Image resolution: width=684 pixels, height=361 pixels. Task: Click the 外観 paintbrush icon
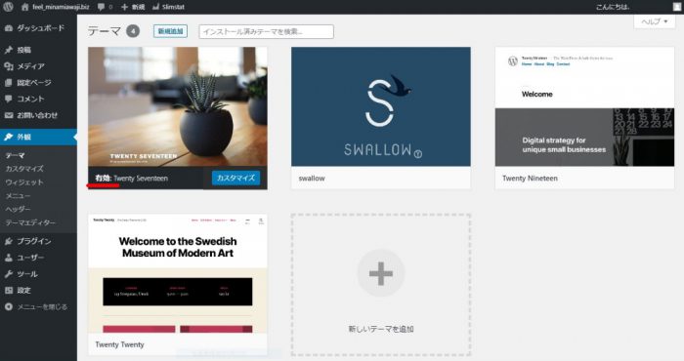pyautogui.click(x=8, y=137)
